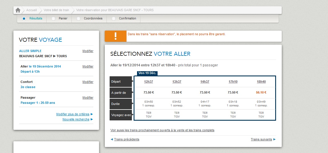Open Accueil breadcrumb link
This screenshot has width=328, height=153.
tap(31, 10)
